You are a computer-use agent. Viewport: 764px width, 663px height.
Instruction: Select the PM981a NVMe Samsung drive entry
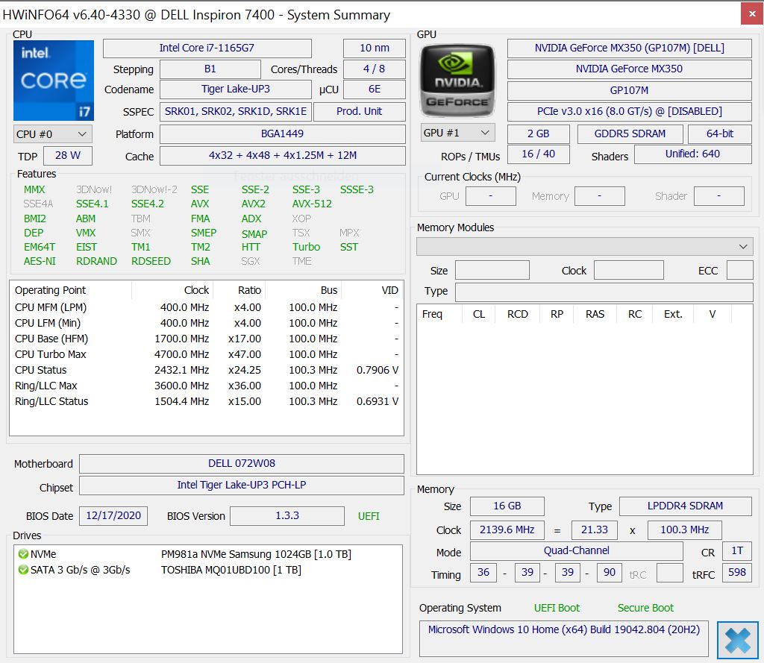(256, 554)
